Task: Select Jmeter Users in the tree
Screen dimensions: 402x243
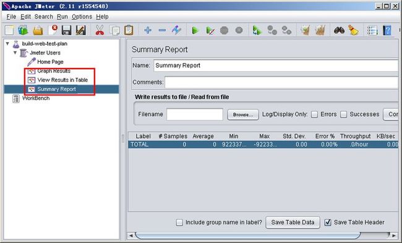Action: coord(45,53)
